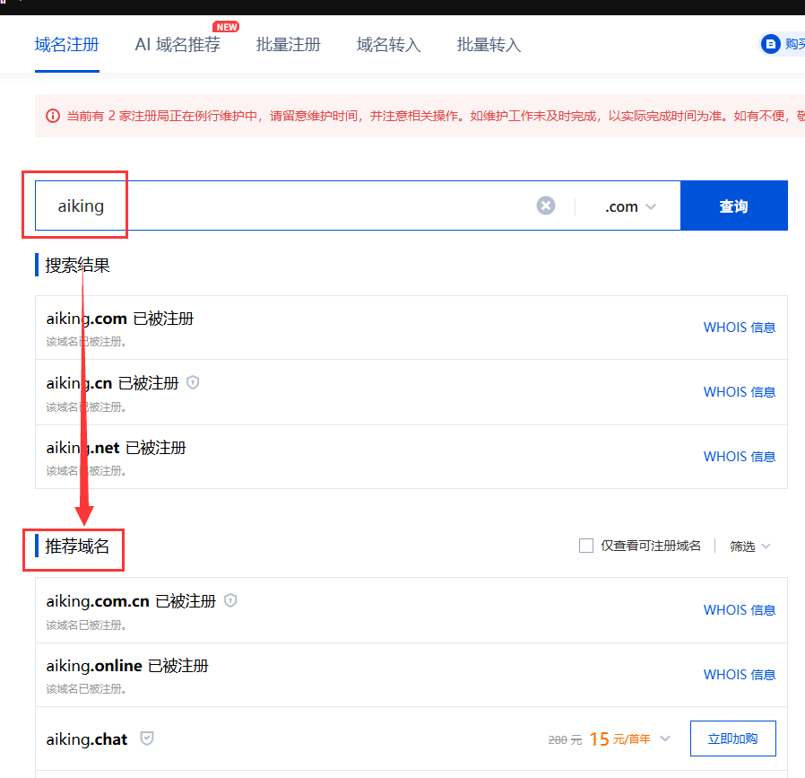Enable the 仅查看可注册域名 checkbox

click(x=585, y=546)
